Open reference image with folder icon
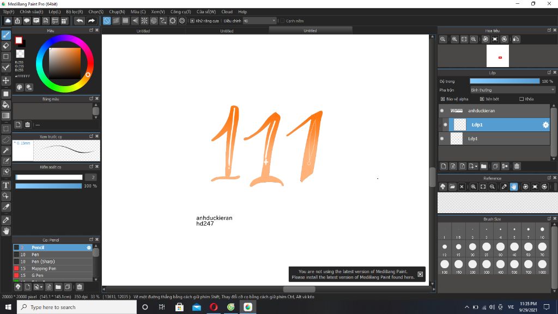The height and width of the screenshot is (314, 558). (x=452, y=187)
